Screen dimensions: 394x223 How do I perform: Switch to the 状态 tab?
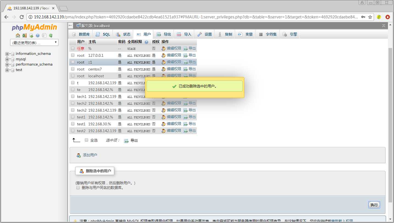tap(123, 34)
